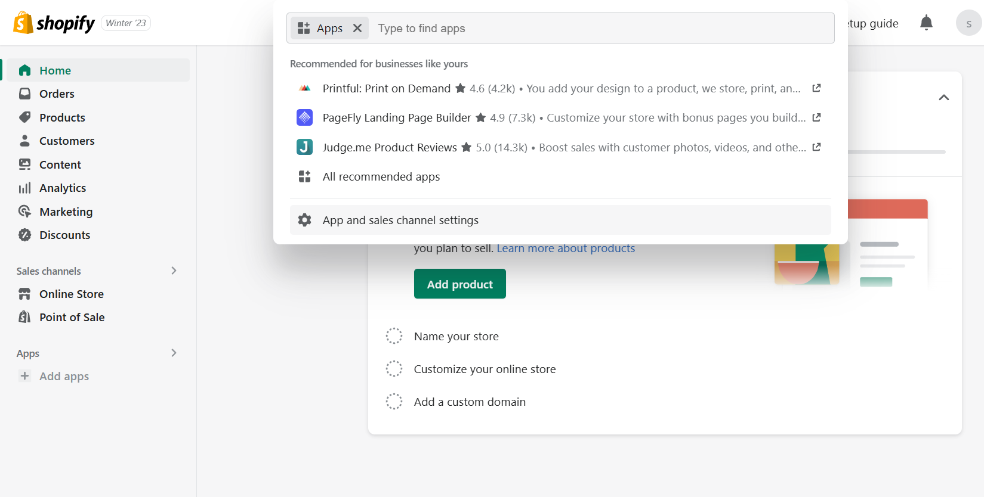Open the Setup guide button

click(873, 23)
